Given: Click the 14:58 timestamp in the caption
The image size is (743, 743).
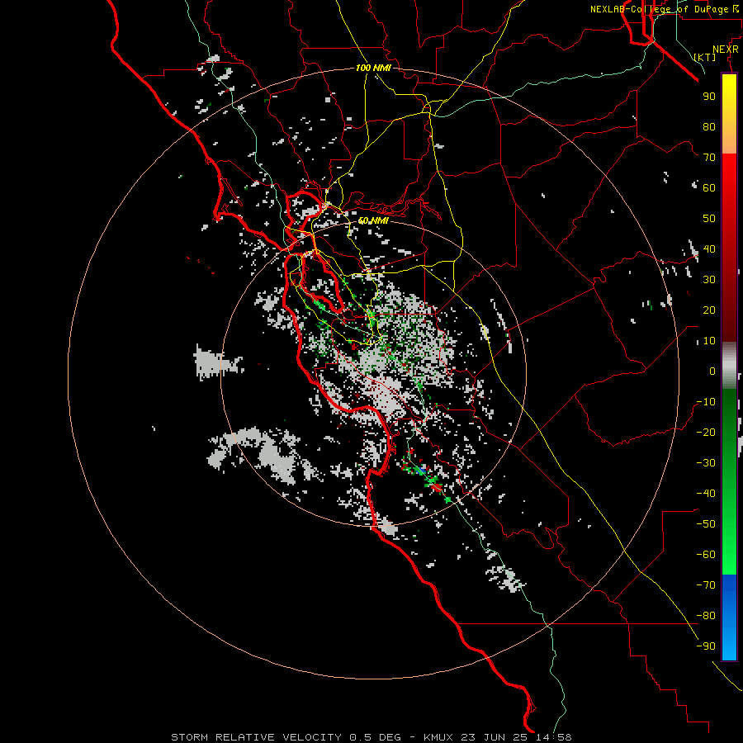Looking at the screenshot, I should [x=553, y=737].
